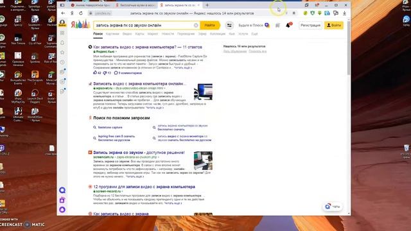The height and width of the screenshot is (231, 411).
Task: Click the Регистрация button
Action: click(310, 26)
